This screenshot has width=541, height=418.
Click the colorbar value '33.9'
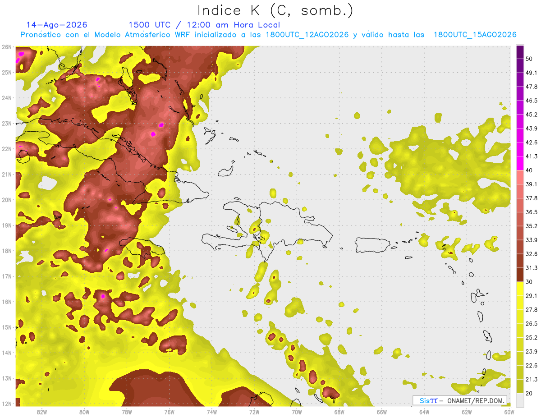(x=532, y=240)
